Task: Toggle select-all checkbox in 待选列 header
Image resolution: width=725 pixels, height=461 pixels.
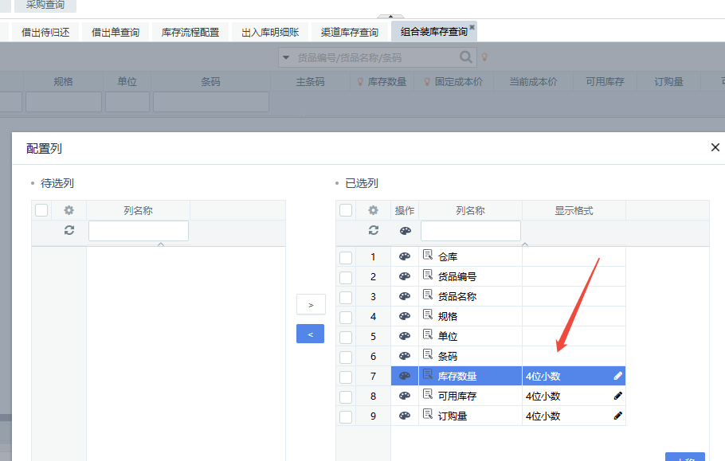Action: [41, 211]
